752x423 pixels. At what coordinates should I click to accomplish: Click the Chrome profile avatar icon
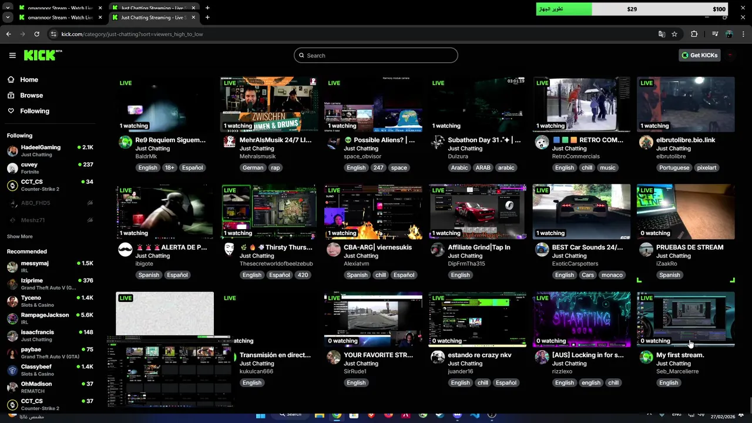point(728,34)
